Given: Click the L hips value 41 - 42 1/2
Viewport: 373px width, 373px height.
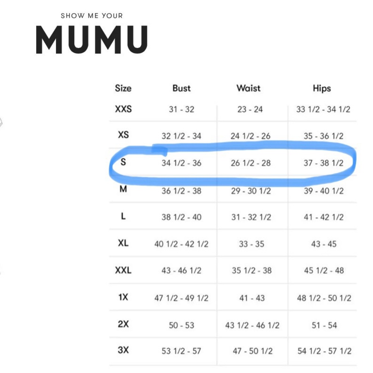Looking at the screenshot, I should pyautogui.click(x=324, y=217).
